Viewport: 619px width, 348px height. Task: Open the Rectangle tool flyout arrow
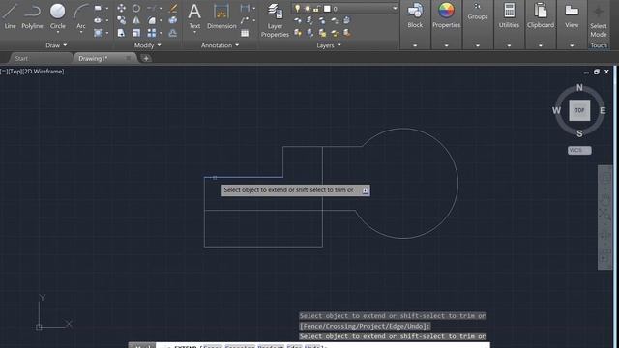pos(107,9)
